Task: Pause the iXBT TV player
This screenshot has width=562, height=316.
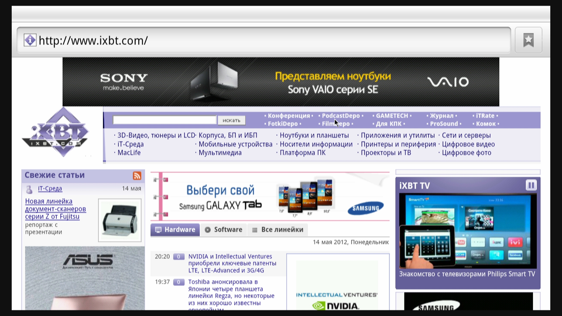Action: (531, 185)
